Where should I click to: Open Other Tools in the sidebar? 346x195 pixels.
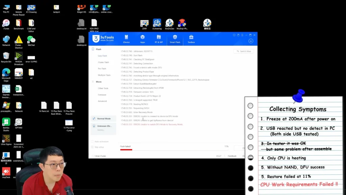[x=103, y=88]
